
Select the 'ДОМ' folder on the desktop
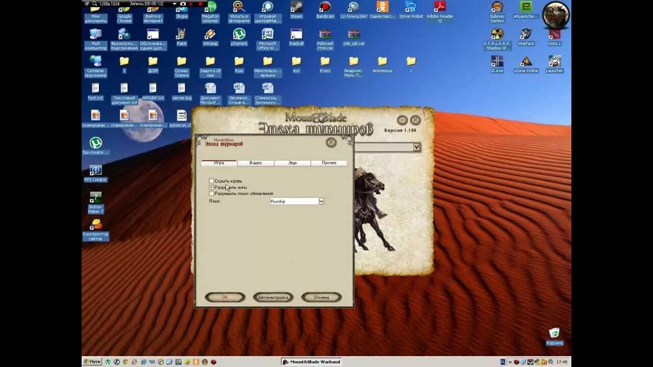pyautogui.click(x=153, y=64)
